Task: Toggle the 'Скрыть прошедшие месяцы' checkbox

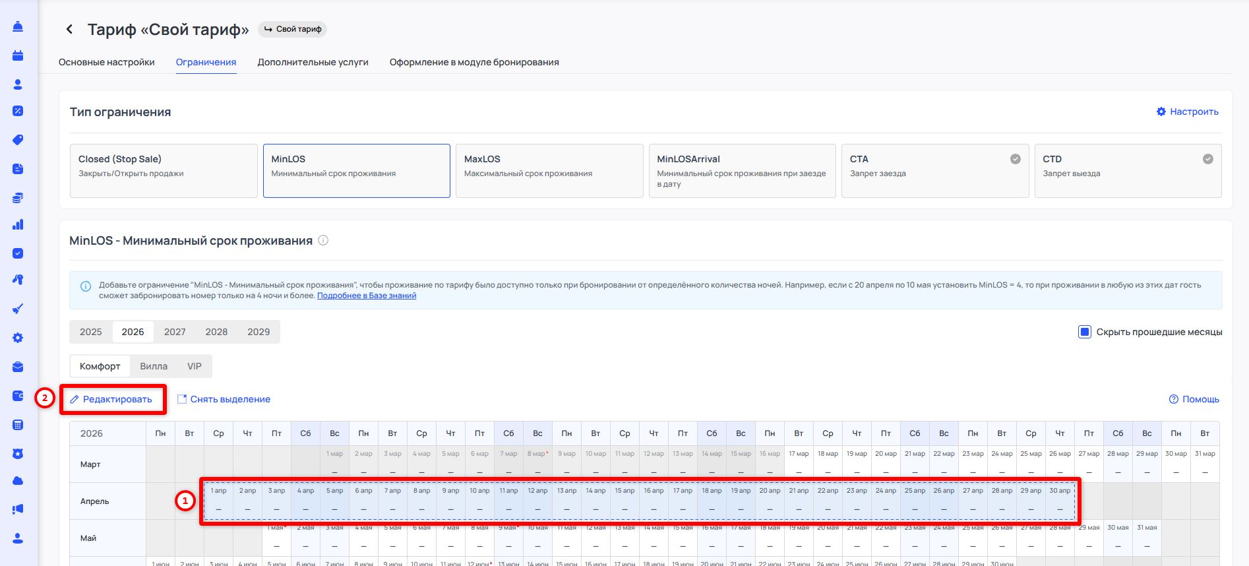Action: pyautogui.click(x=1084, y=332)
